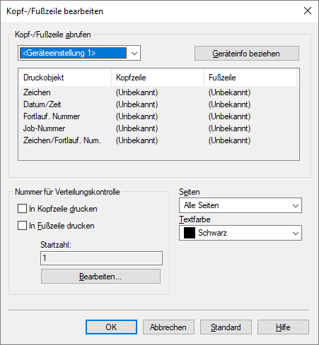Open Hilfe for this dialog

pyautogui.click(x=283, y=327)
